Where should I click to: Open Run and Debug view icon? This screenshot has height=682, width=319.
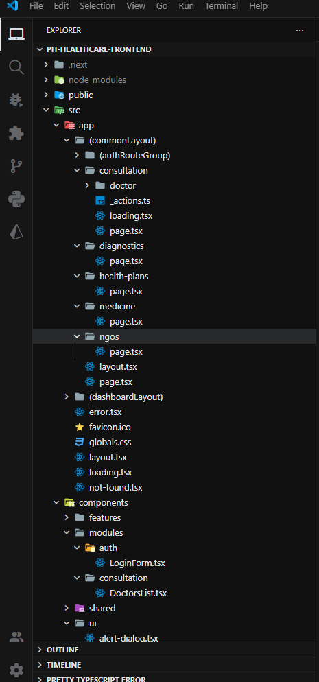tap(16, 100)
